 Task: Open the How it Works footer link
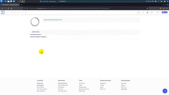pyautogui.click(x=40, y=87)
